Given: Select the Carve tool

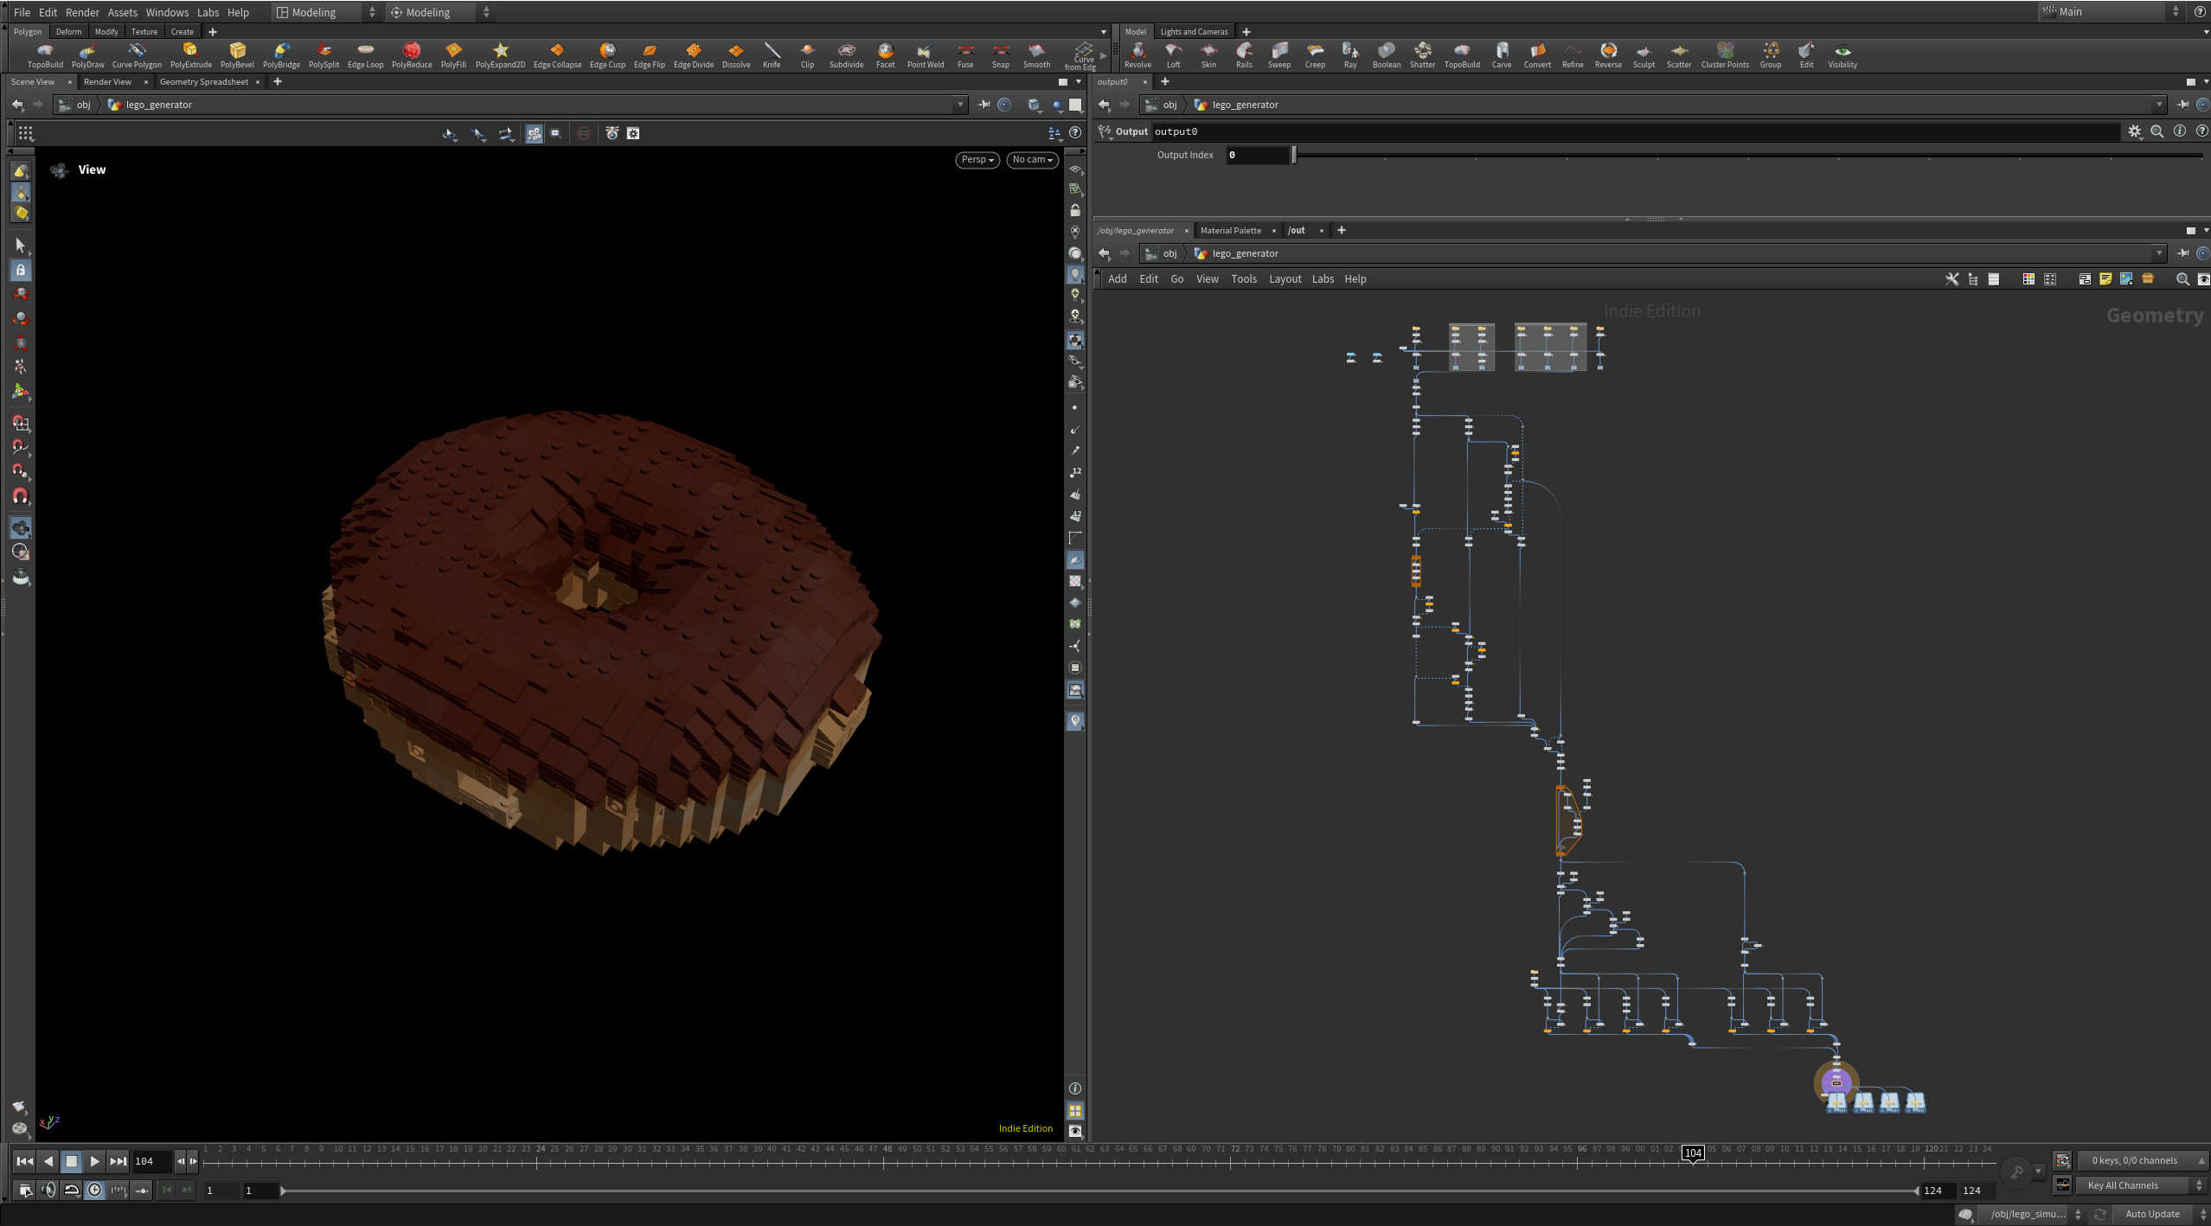Looking at the screenshot, I should 1502,55.
